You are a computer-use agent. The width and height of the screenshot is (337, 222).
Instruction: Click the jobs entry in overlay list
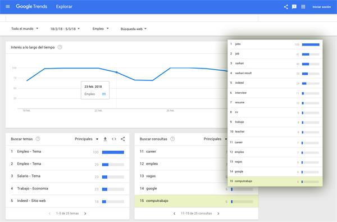pyautogui.click(x=275, y=44)
